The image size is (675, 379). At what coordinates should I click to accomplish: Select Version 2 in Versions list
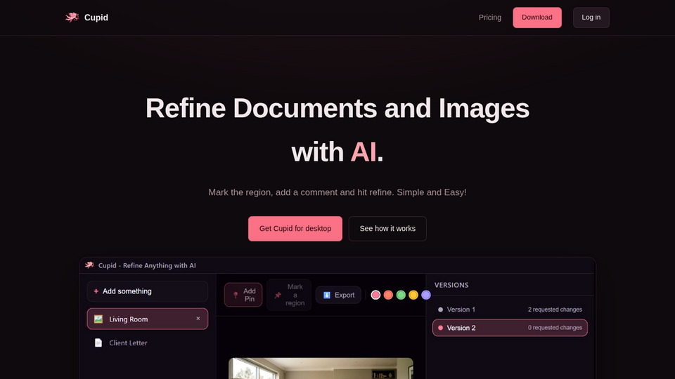point(510,328)
